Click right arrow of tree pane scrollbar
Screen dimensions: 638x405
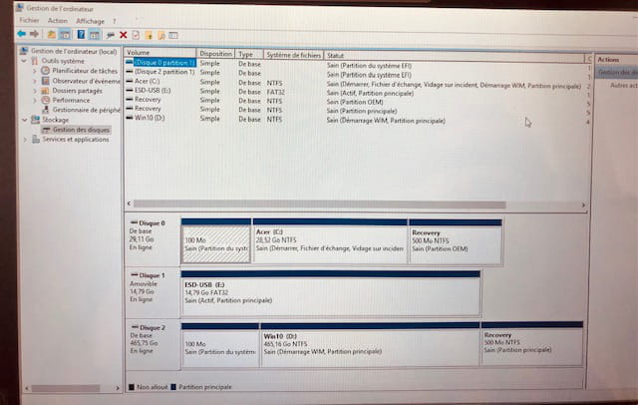(x=118, y=388)
